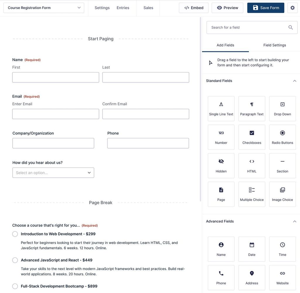This screenshot has height=293, width=300.
Task: Click the Save Form button
Action: click(x=265, y=8)
